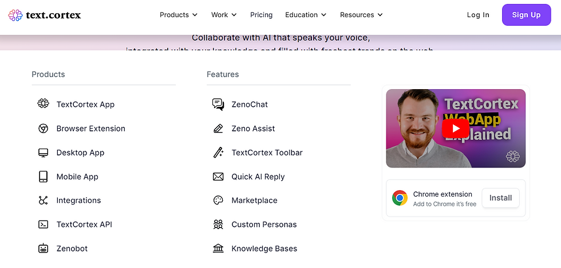The height and width of the screenshot is (268, 561).
Task: Click the Marketplace palette icon
Action: (218, 201)
